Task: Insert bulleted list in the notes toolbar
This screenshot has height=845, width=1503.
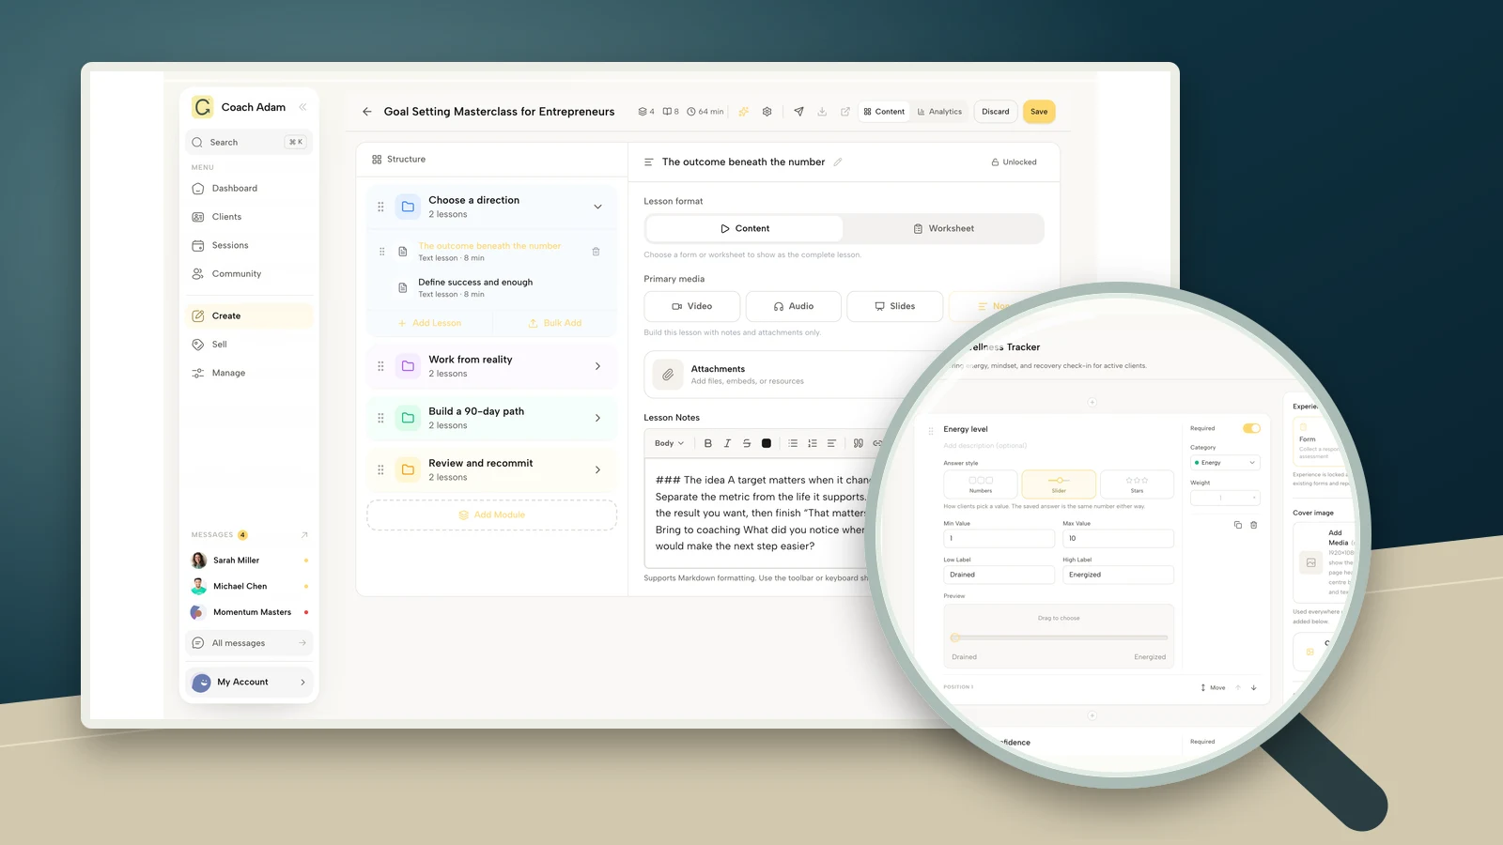Action: 793,443
